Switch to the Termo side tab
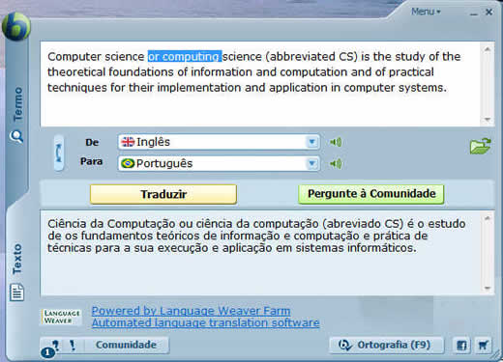This screenshot has height=362, width=503. coord(17,114)
